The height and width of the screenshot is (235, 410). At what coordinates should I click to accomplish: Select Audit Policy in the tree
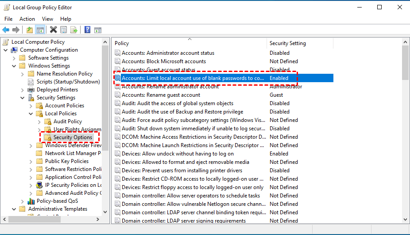[67, 121]
